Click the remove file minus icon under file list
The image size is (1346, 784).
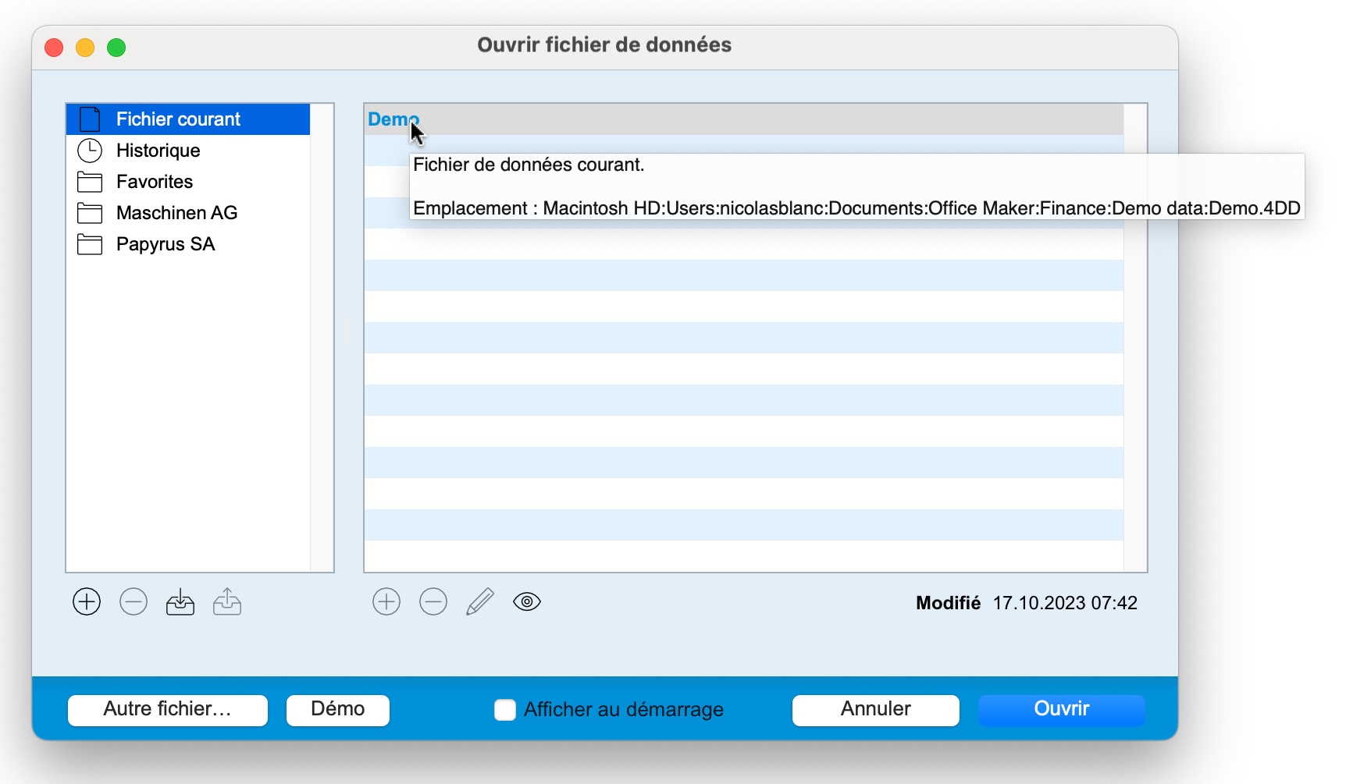tap(433, 602)
